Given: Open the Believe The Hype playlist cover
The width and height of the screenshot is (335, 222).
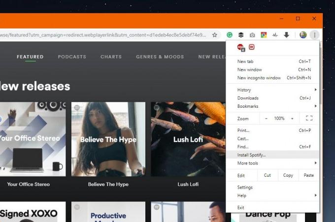Looking at the screenshot, I should pyautogui.click(x=108, y=139).
